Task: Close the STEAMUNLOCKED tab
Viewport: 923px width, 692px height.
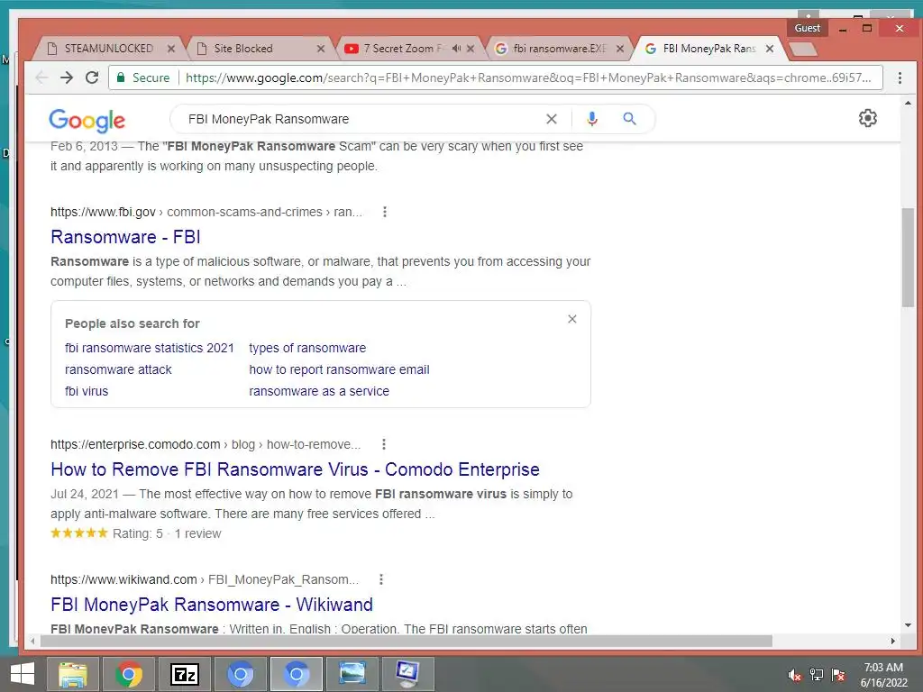Action: (x=170, y=49)
